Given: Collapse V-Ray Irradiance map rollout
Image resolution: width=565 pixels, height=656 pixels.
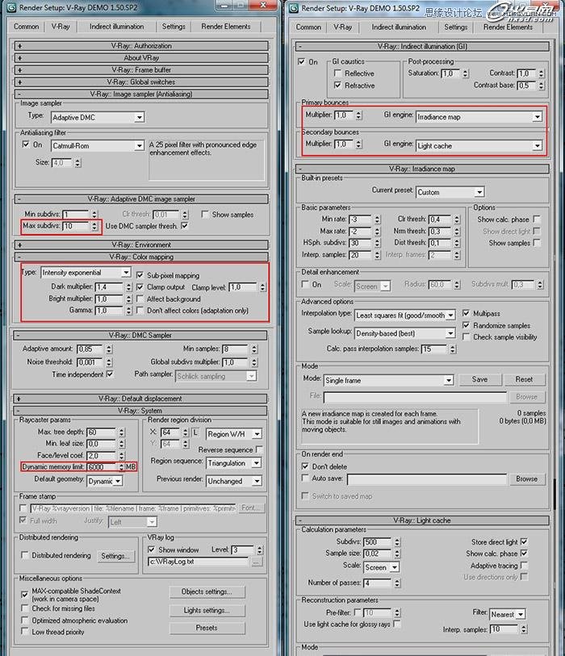Looking at the screenshot, I should pyautogui.click(x=422, y=169).
